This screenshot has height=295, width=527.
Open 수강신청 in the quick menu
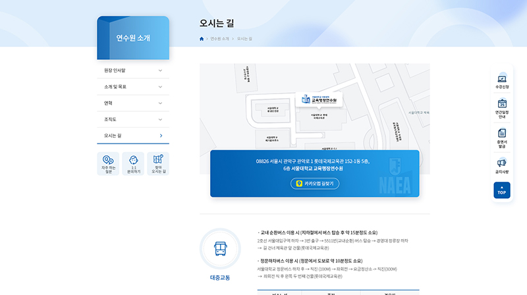click(x=502, y=81)
